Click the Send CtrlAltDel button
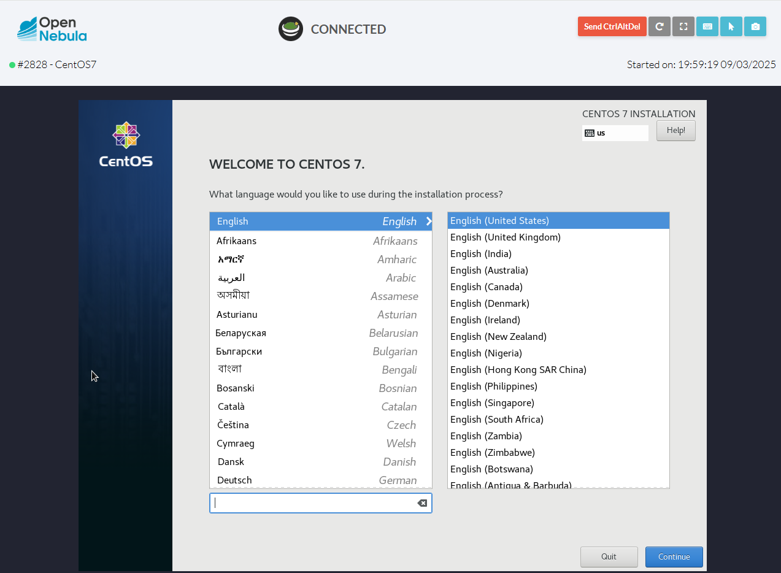 (612, 26)
